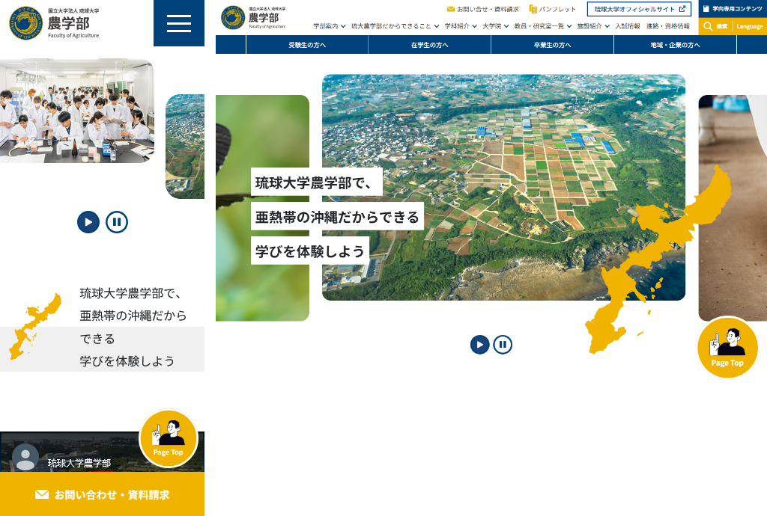Image resolution: width=767 pixels, height=516 pixels.
Task: Select the 地域・企業の方へ tab
Action: point(675,45)
